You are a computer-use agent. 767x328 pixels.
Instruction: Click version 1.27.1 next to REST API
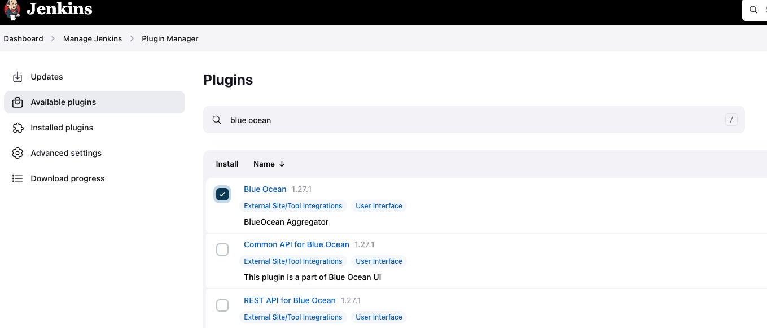351,300
